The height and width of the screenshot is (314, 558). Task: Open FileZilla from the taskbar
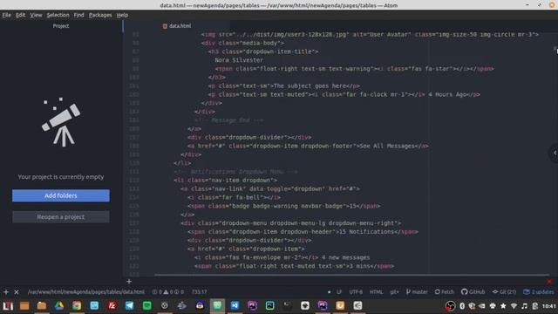[x=112, y=305]
